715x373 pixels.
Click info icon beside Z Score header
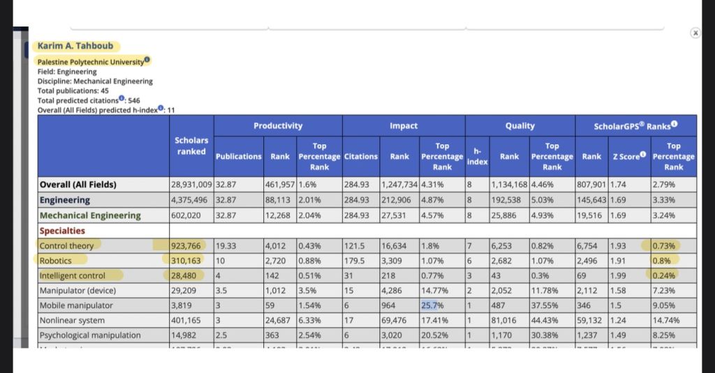643,154
